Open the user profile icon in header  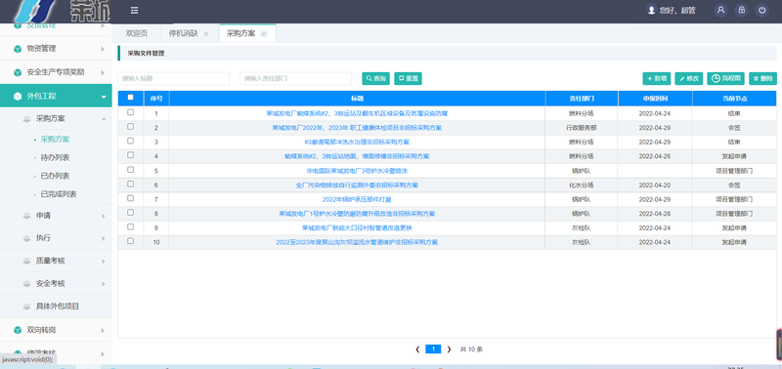pyautogui.click(x=720, y=10)
